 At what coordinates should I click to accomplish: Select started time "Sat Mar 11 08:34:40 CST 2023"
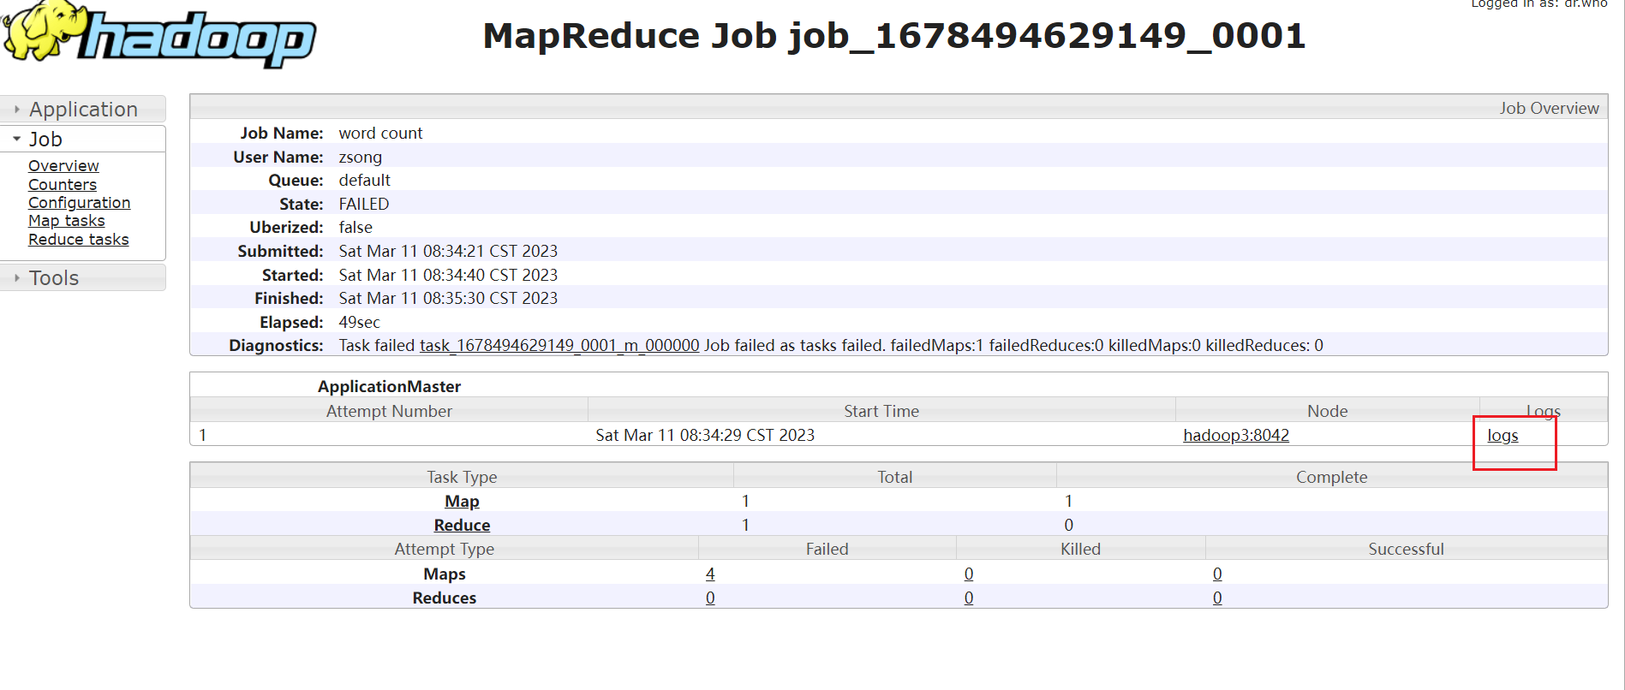click(x=448, y=275)
